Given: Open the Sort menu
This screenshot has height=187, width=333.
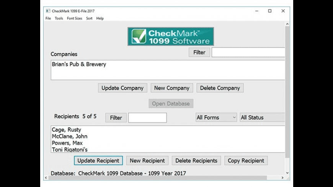Looking at the screenshot, I should (89, 18).
